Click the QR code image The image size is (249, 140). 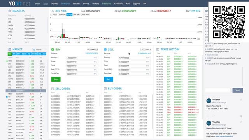click(x=229, y=22)
